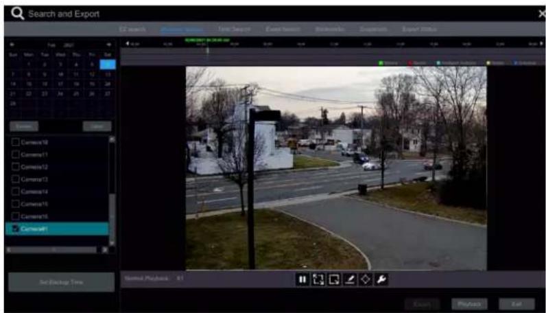
Task: Uncheck the highlighted camera row checkbox
Action: (x=15, y=229)
